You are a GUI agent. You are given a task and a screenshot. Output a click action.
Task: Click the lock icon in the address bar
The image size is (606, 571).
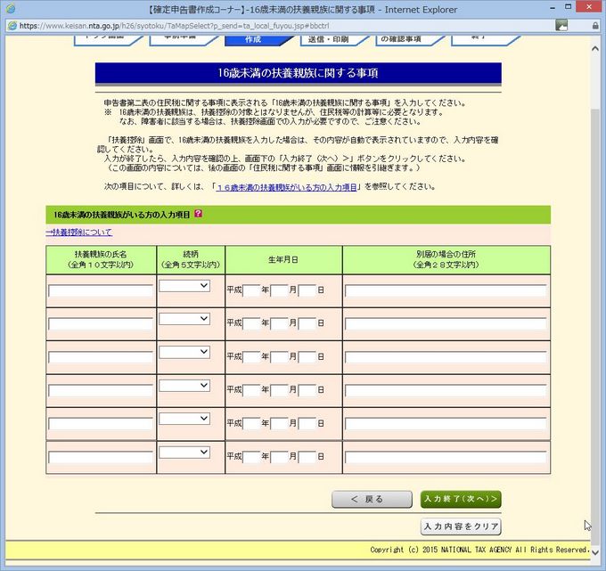pyautogui.click(x=594, y=26)
